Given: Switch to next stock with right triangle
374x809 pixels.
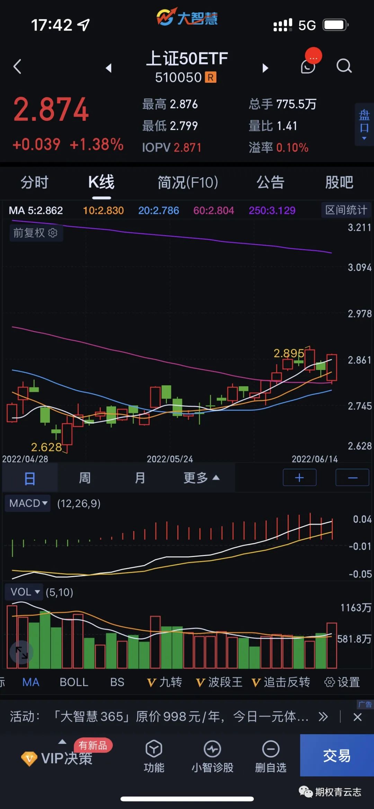Looking at the screenshot, I should coord(265,68).
